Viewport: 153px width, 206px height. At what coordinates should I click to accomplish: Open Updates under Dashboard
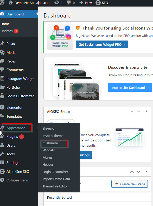coord(7,31)
